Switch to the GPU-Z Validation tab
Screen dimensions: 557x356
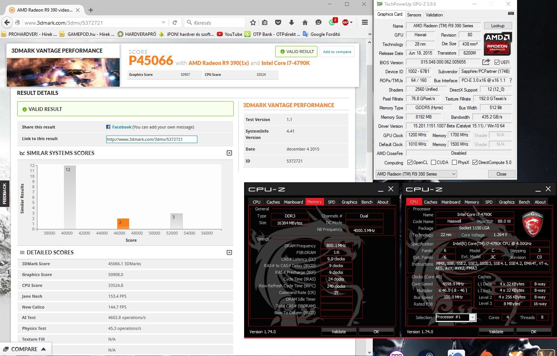click(x=434, y=15)
